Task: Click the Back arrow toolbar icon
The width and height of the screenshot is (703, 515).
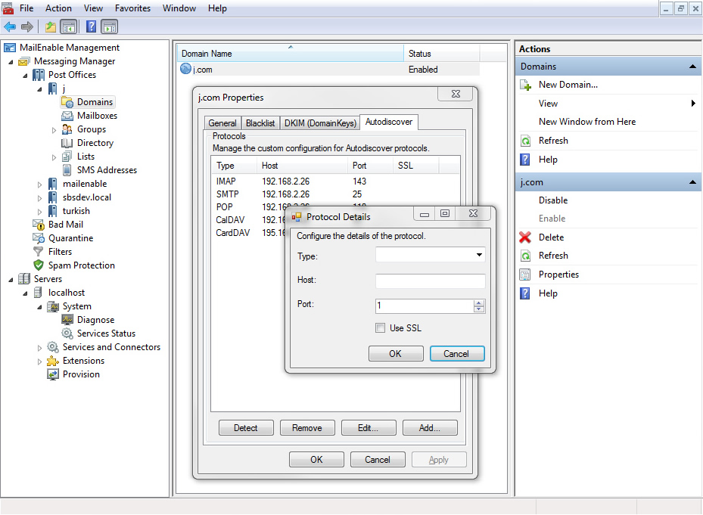Action: (9, 27)
